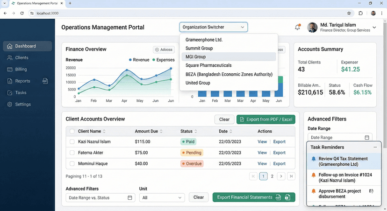
Task: Click the calendar icon in Date Range field
Action: (x=367, y=138)
